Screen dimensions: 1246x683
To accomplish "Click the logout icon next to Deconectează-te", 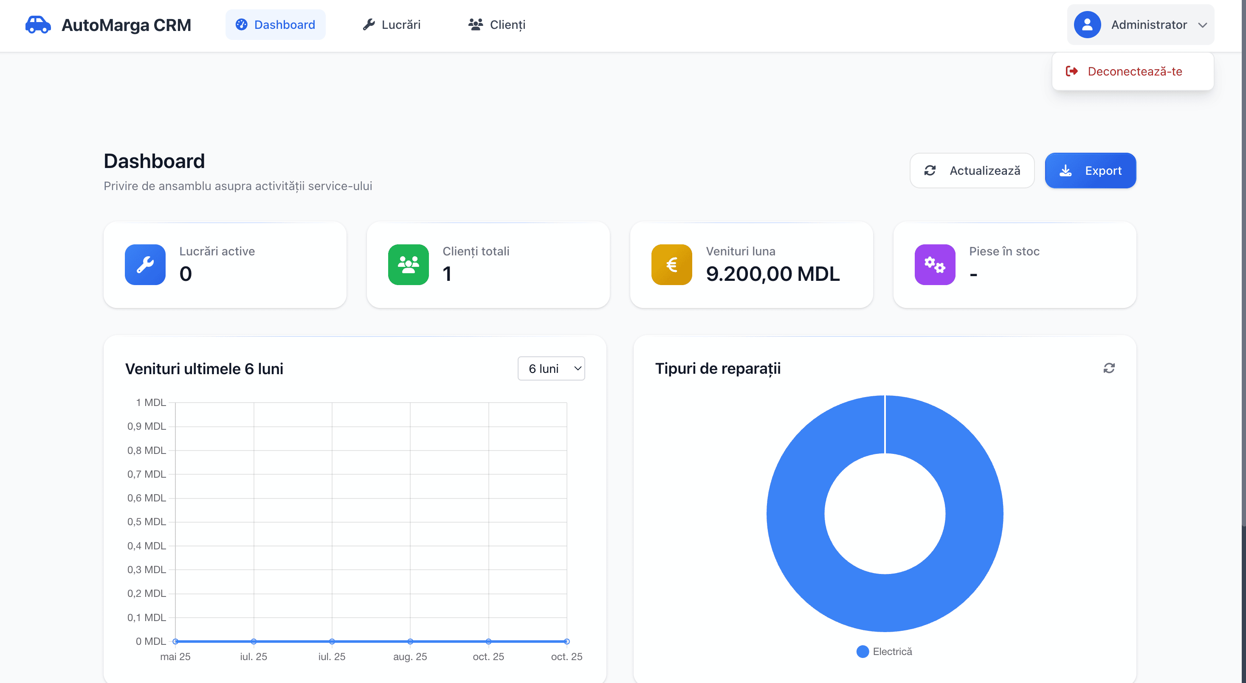I will click(1073, 71).
